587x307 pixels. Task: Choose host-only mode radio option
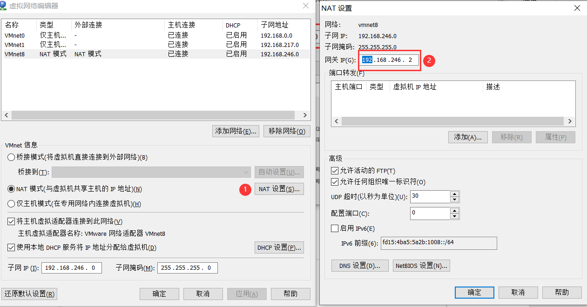tap(12, 204)
